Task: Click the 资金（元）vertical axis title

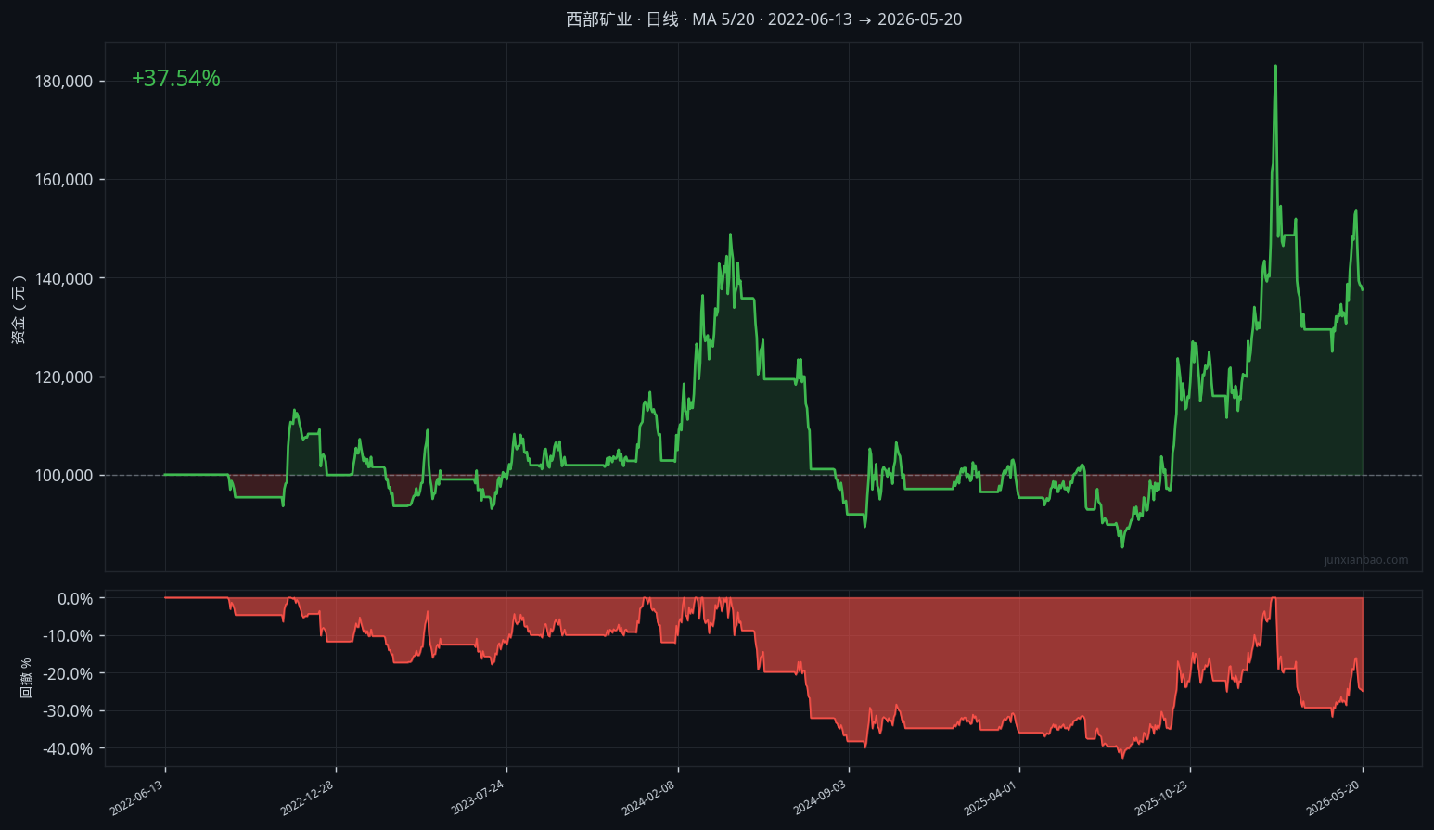Action: (x=19, y=310)
